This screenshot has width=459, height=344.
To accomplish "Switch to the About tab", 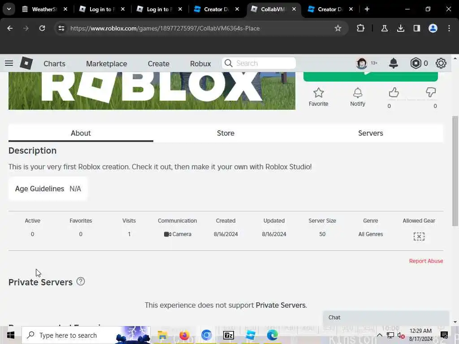I will tap(81, 133).
